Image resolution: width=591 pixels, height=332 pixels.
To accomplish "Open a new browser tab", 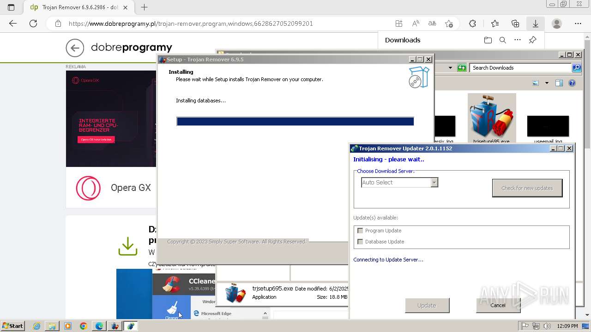I will (x=144, y=7).
